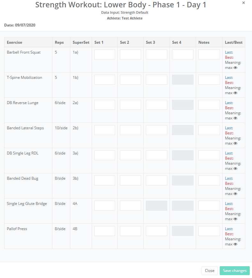Focus Set 3 input for Banded Lateral Steps
This screenshot has height=278, width=252.
156,130
